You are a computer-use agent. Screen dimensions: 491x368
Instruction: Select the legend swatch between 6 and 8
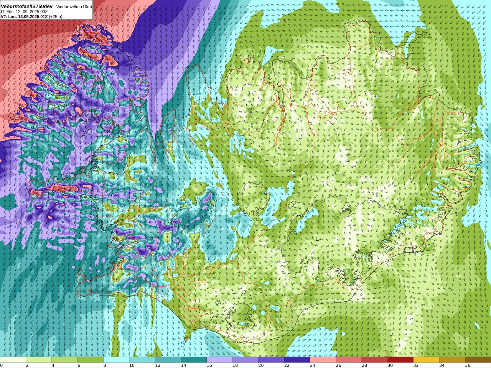point(91,360)
